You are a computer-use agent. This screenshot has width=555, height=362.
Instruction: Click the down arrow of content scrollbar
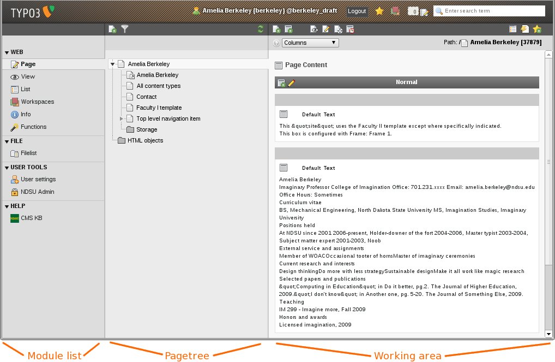(x=549, y=333)
